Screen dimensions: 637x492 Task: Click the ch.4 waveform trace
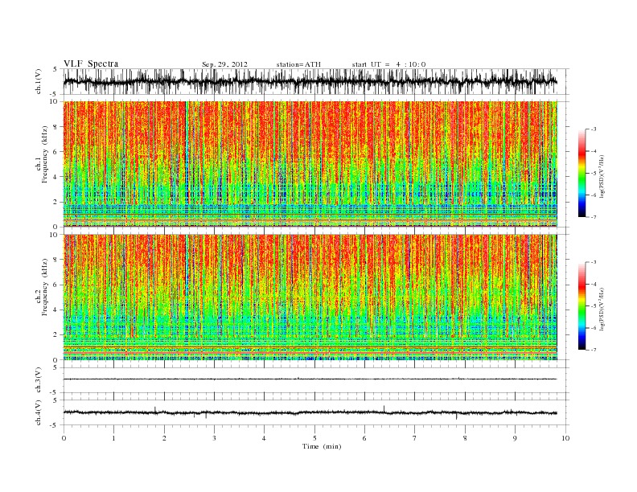click(x=310, y=412)
